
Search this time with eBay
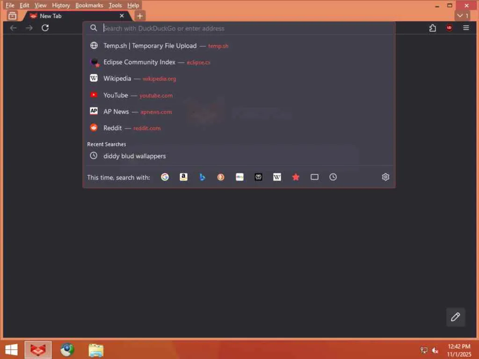click(239, 177)
